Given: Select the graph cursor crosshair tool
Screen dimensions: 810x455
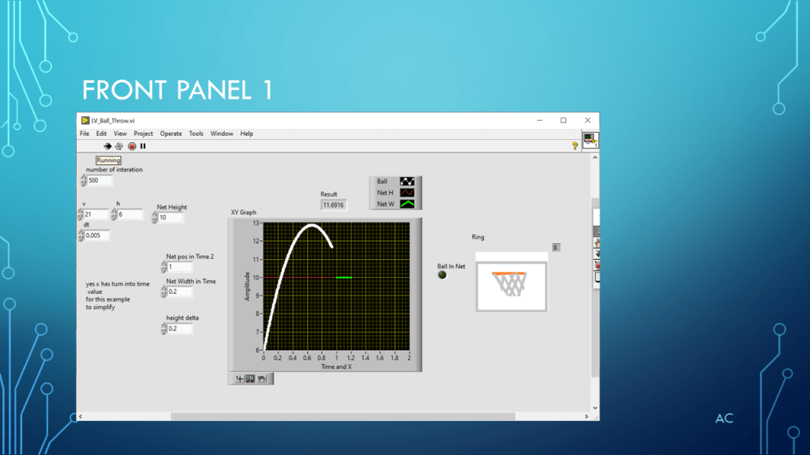Looking at the screenshot, I should click(240, 379).
